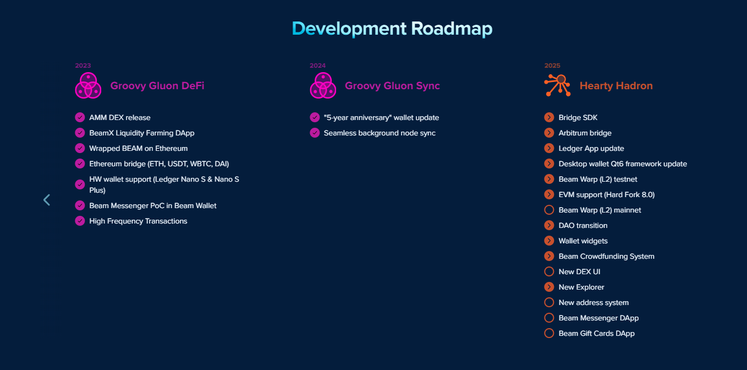The width and height of the screenshot is (747, 370).
Task: Click empty circle beside New address system
Action: (x=549, y=302)
